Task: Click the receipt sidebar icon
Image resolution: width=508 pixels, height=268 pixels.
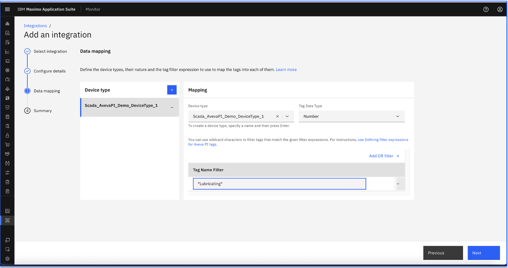Action: click(7, 117)
